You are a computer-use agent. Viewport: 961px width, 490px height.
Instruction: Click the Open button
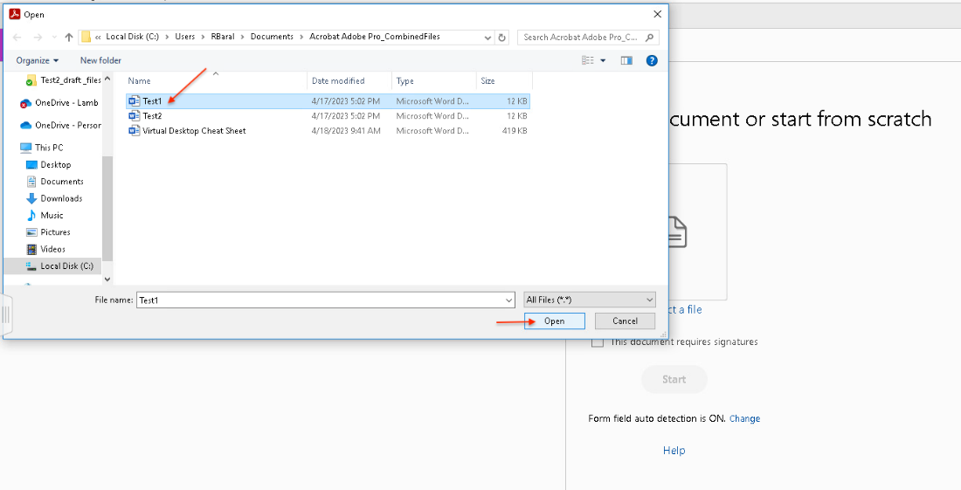[554, 321]
